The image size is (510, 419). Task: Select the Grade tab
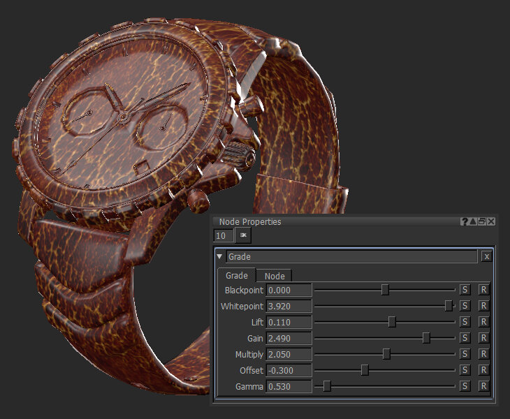click(x=236, y=276)
